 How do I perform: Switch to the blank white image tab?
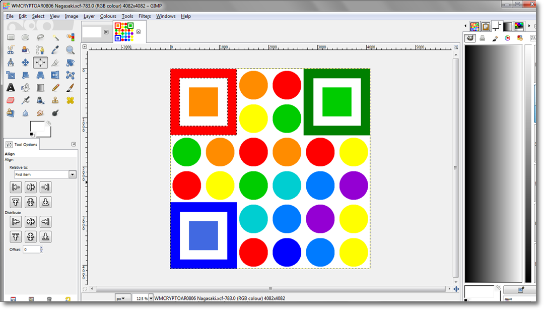92,32
